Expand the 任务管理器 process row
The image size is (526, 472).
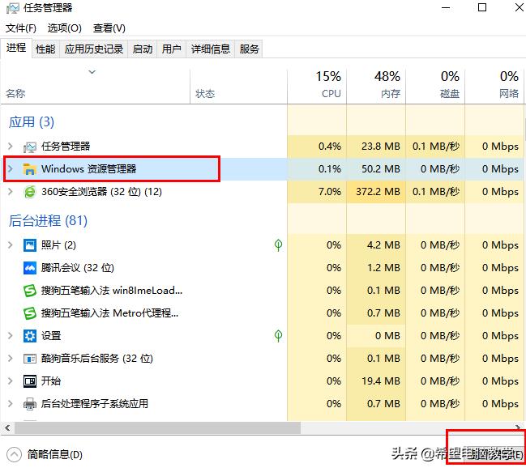(x=10, y=146)
